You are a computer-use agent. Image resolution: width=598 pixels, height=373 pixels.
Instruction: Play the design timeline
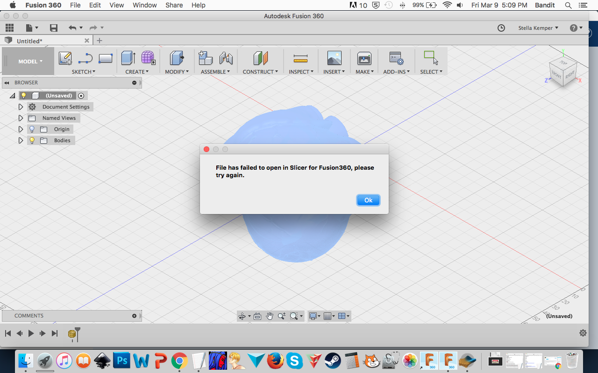click(31, 333)
